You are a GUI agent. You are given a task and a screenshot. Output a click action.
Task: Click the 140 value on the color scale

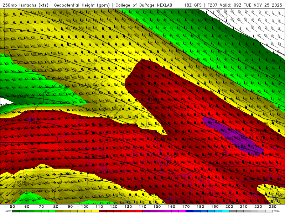[x=142, y=207]
